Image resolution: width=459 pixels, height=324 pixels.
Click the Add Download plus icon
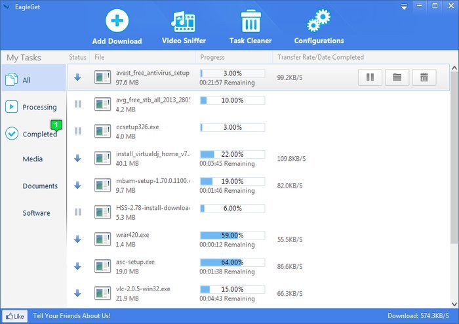117,21
